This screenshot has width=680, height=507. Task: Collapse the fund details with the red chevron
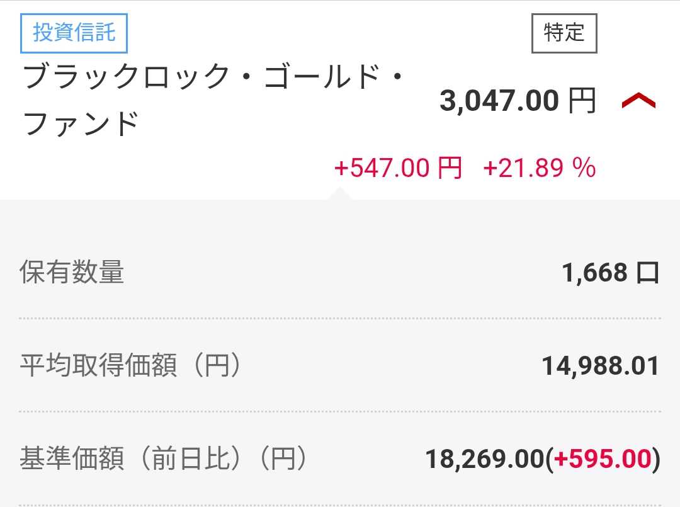pyautogui.click(x=638, y=101)
